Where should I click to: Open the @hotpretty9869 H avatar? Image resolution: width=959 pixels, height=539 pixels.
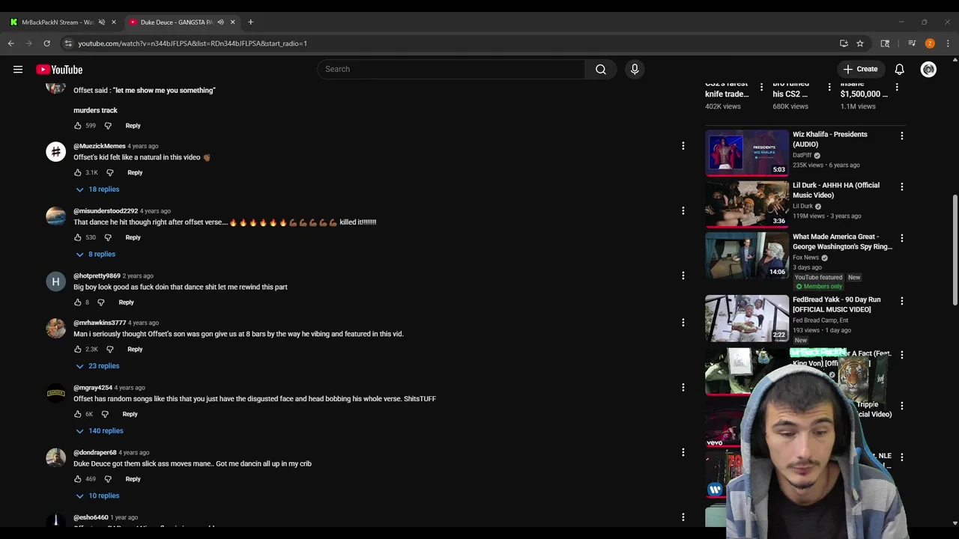[x=56, y=281]
